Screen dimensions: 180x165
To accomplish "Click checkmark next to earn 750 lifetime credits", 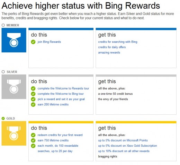I will pyautogui.click(x=33, y=141).
